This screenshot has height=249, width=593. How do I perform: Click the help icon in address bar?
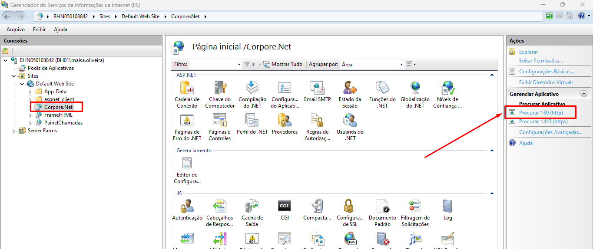pos(582,16)
